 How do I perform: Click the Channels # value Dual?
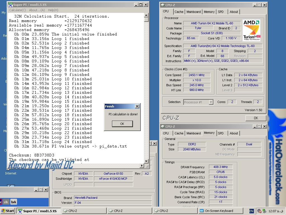(249, 144)
